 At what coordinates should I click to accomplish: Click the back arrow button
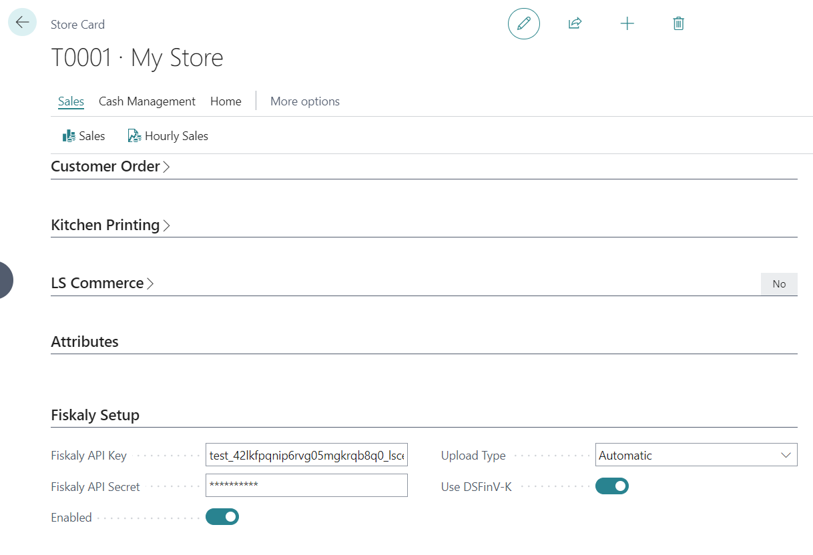[x=22, y=22]
